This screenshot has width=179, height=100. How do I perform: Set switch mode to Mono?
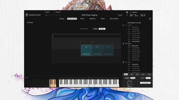(x=102, y=29)
